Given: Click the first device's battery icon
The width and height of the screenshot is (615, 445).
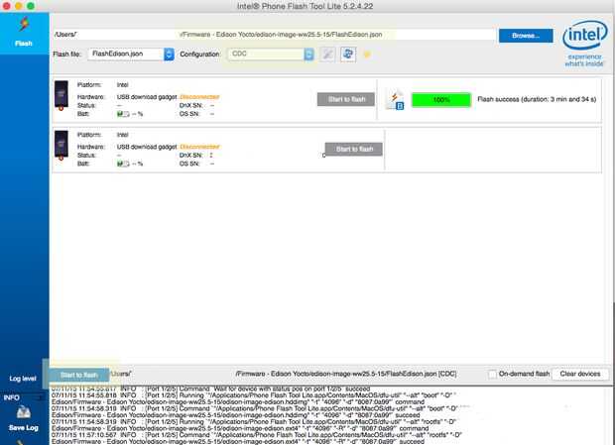Looking at the screenshot, I should coord(123,114).
